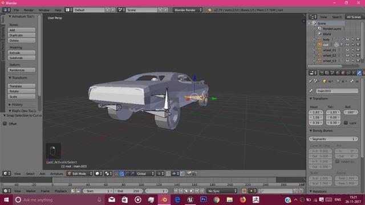Click the Add bone button
365x205 pixels.
22,30
